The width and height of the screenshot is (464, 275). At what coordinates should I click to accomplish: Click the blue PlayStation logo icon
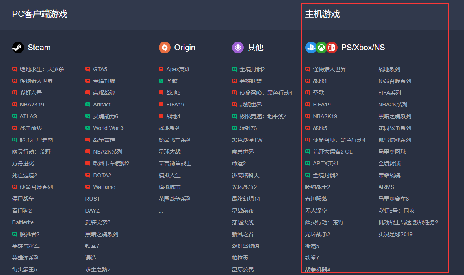(x=311, y=48)
